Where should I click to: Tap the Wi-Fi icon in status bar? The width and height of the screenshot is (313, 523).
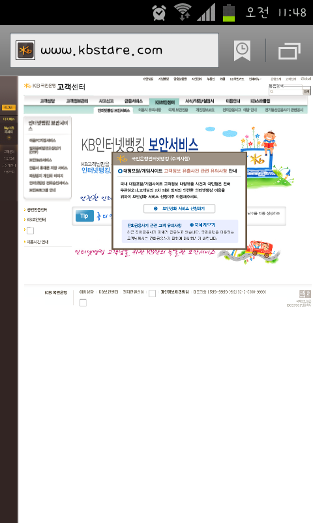183,12
